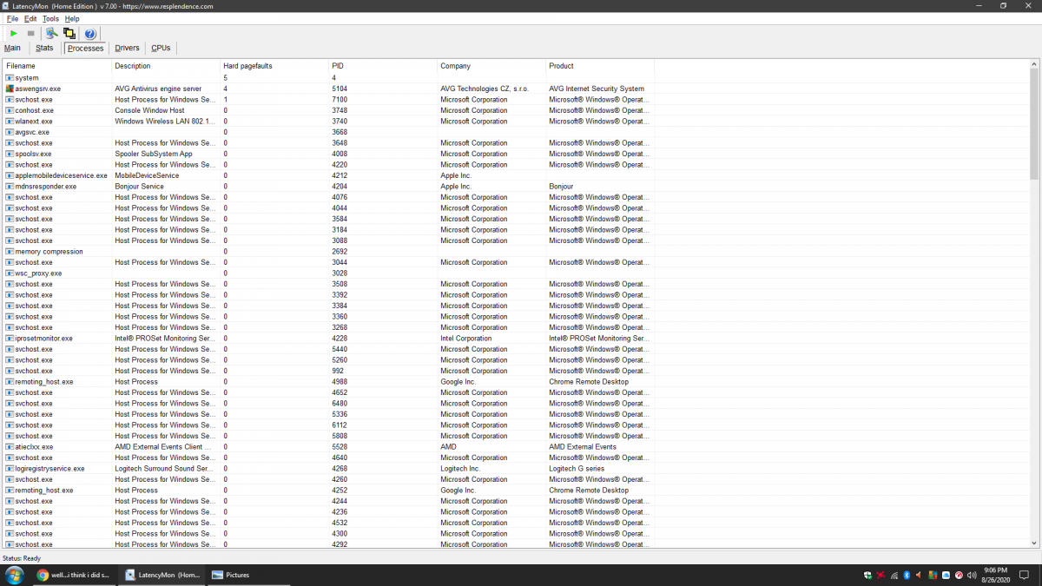Viewport: 1042px width, 586px height.
Task: Click the AVG tray icon
Action: point(933,575)
